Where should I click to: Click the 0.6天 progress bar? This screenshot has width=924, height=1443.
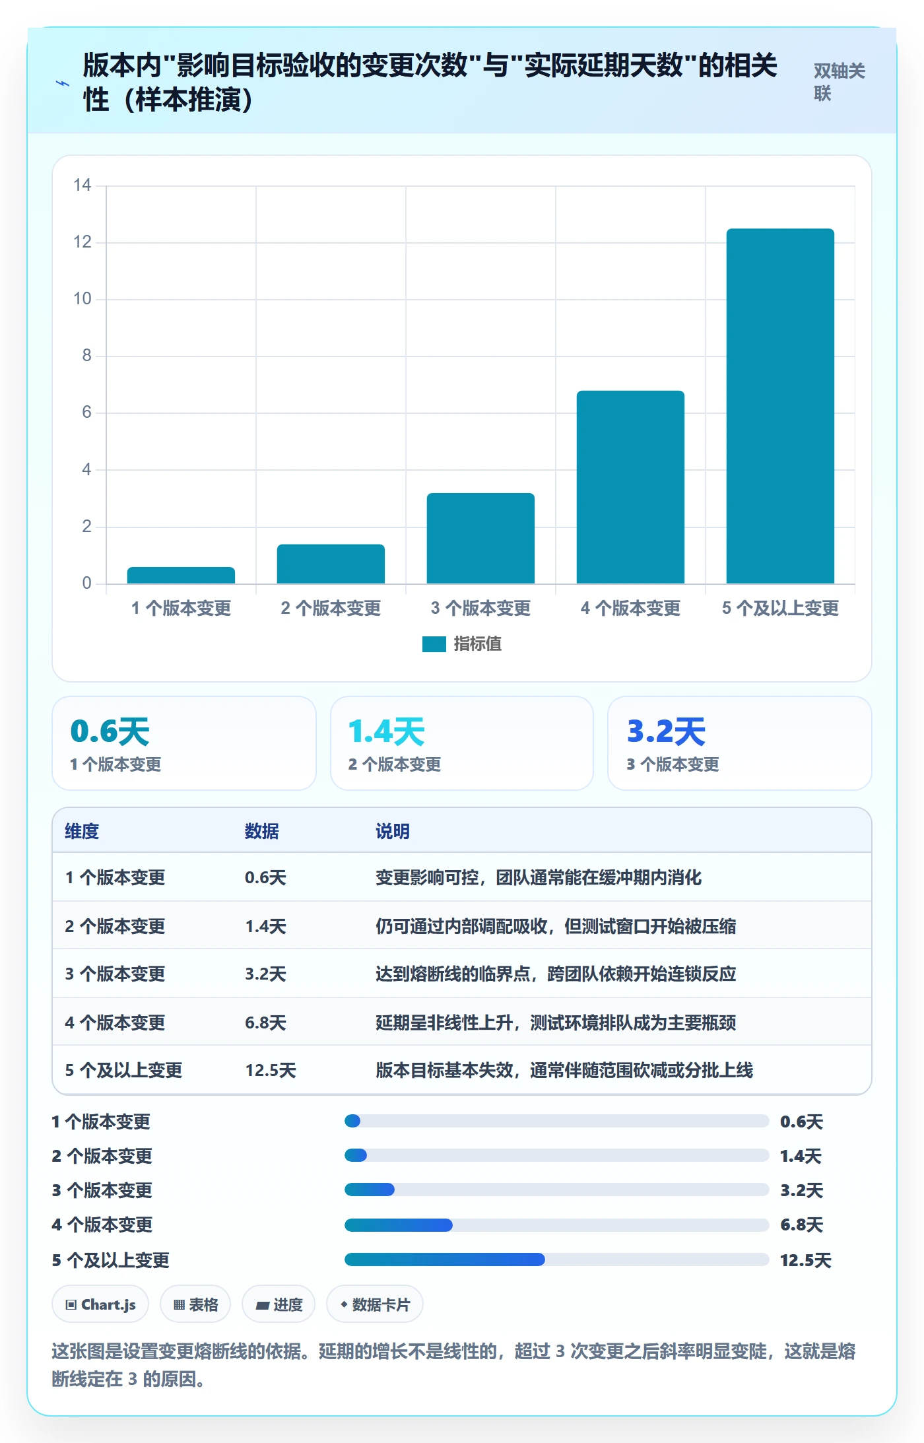[x=557, y=1121]
